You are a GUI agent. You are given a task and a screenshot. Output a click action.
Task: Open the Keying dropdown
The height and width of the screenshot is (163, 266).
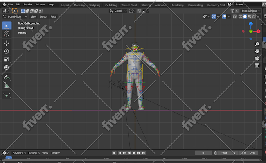(34, 153)
